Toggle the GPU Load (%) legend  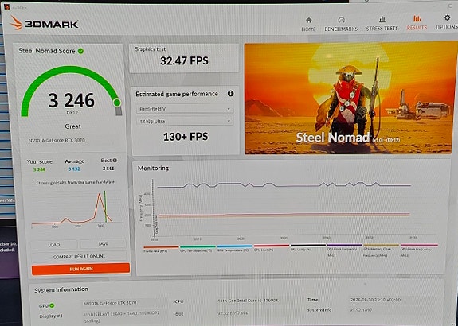coord(272,248)
